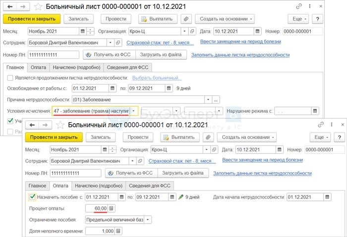Image resolution: width=347 pixels, height=237 pixels.
Task: Open Заполнить данные листка нетрудоспособности link lower window
Action: [262, 173]
